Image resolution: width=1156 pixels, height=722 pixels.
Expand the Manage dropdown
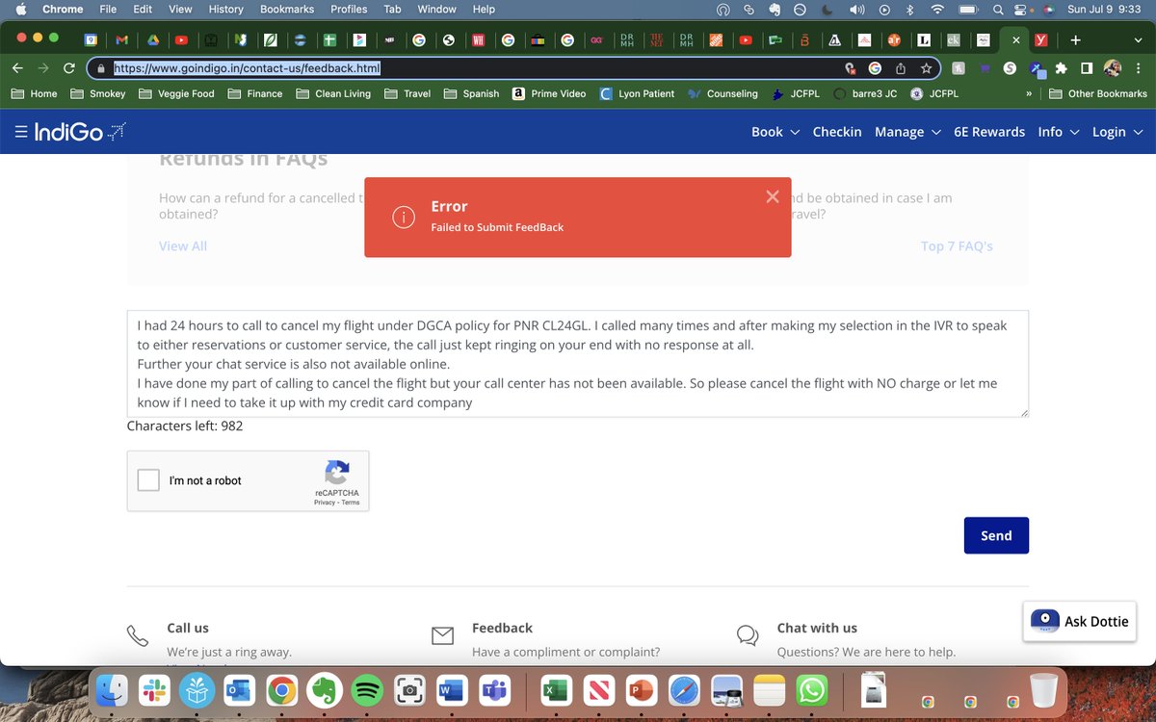tap(907, 132)
